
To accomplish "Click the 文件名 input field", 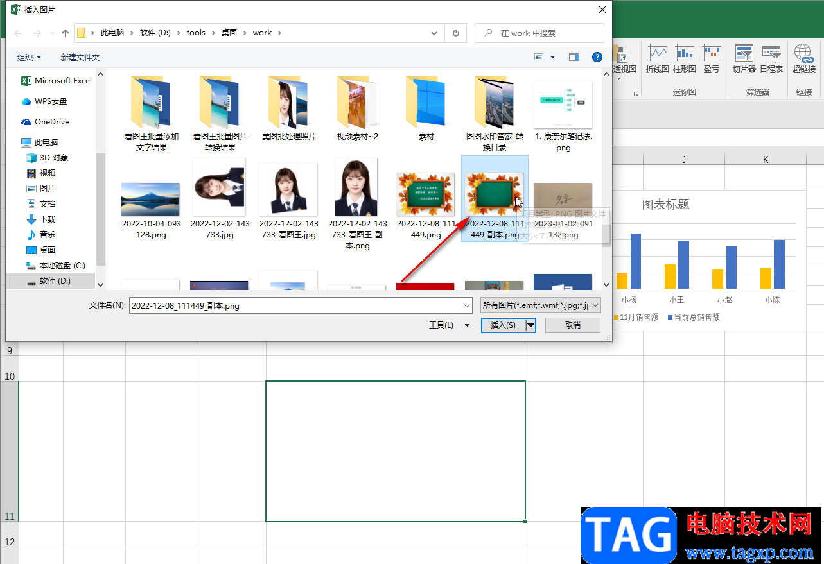I will (x=295, y=306).
